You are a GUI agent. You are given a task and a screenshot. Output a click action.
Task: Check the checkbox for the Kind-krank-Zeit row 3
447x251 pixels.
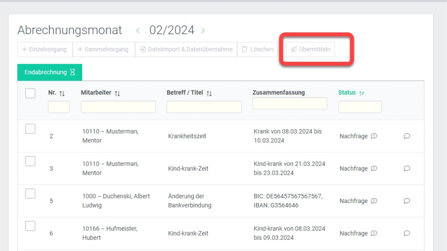pos(30,161)
